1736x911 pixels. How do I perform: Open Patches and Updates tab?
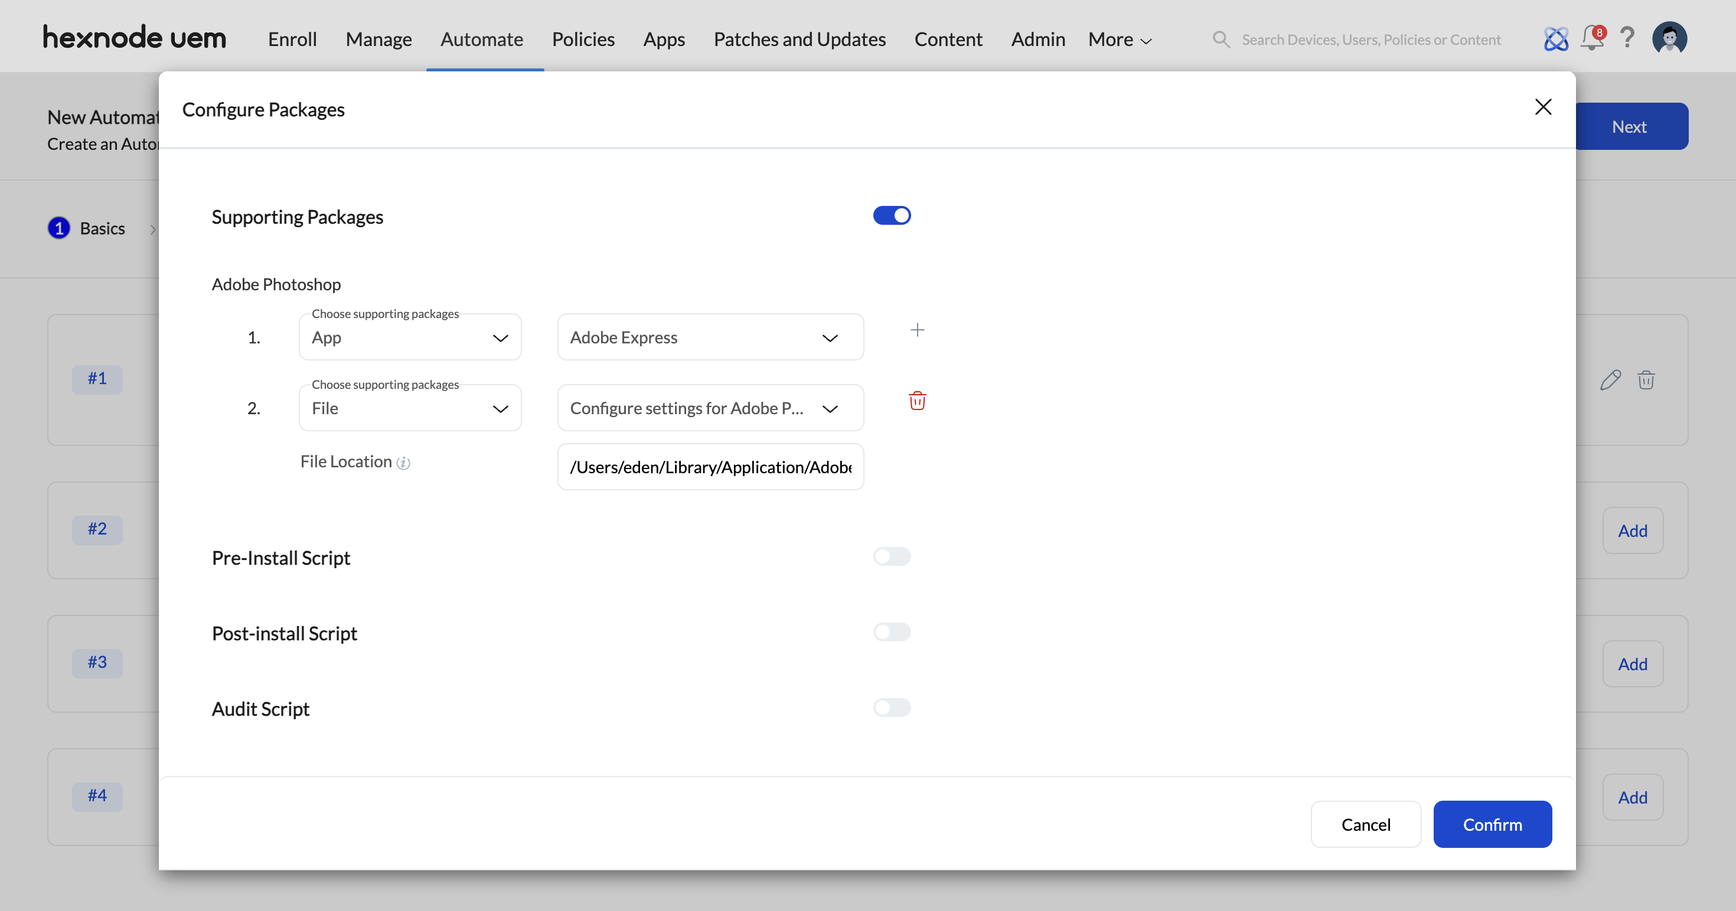click(x=800, y=39)
